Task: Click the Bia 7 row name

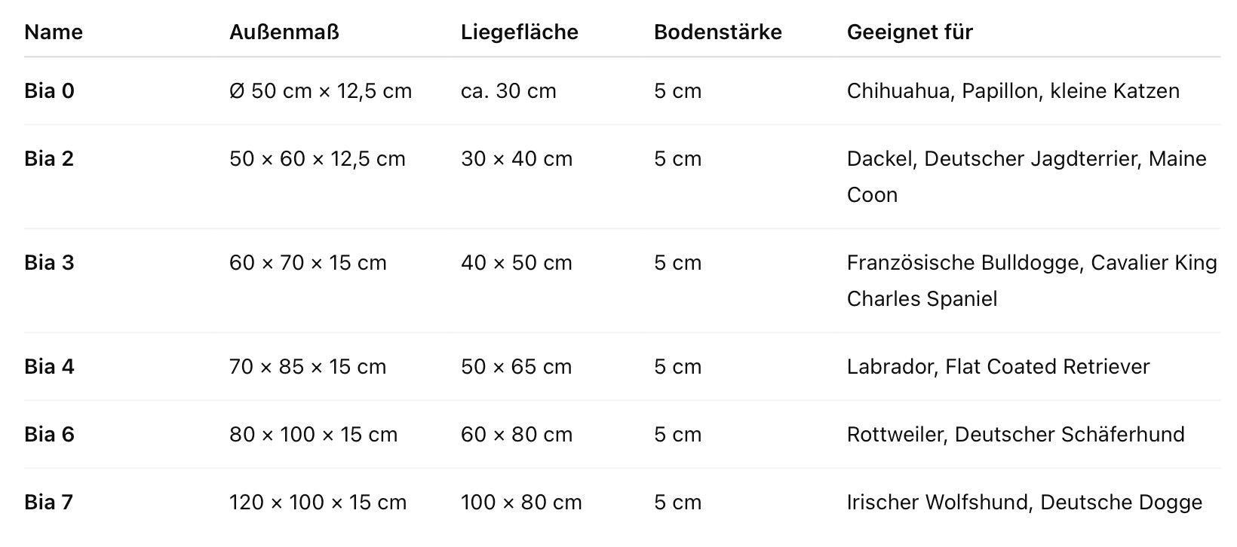Action: click(x=49, y=503)
